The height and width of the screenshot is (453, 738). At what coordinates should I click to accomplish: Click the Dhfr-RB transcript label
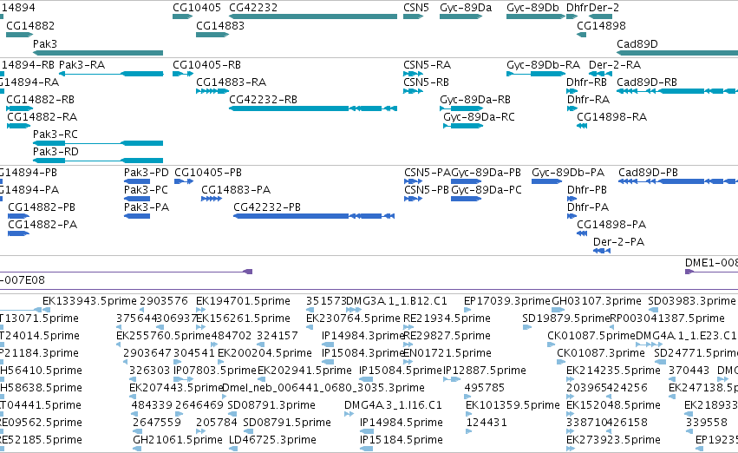pos(586,82)
